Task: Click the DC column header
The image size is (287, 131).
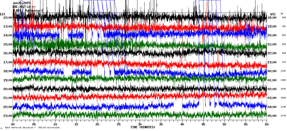Action: point(282,14)
